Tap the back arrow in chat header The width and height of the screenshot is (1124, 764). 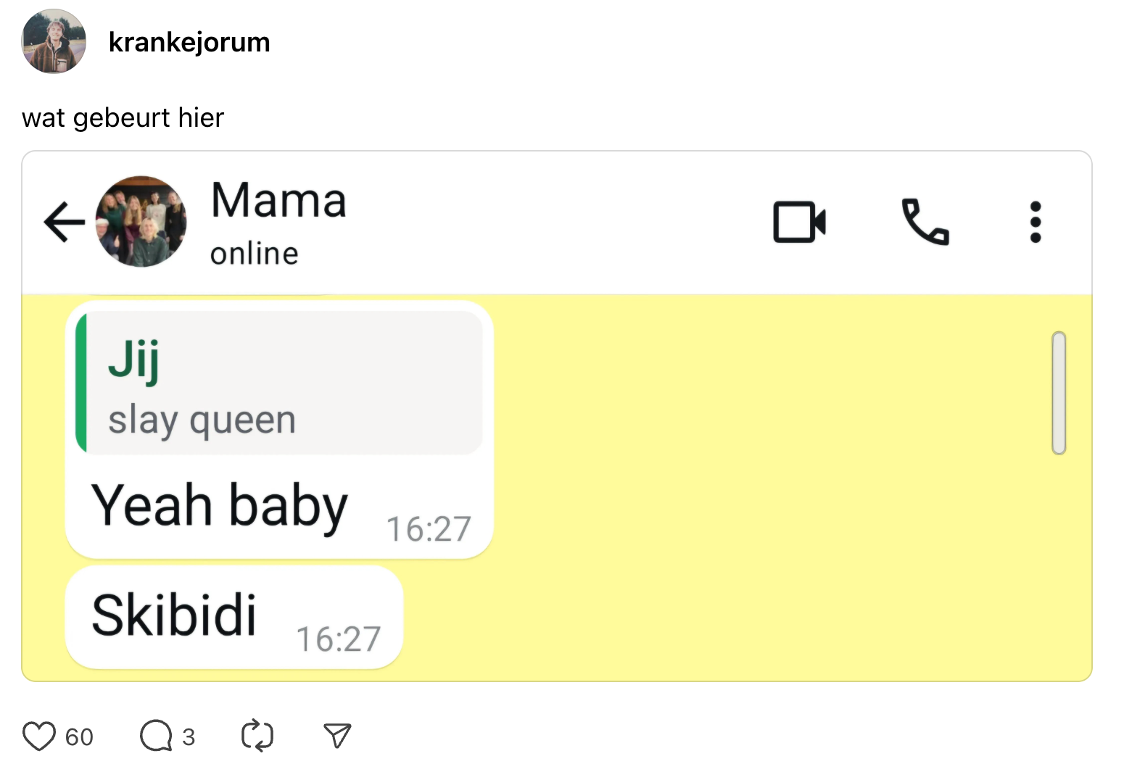(x=64, y=222)
